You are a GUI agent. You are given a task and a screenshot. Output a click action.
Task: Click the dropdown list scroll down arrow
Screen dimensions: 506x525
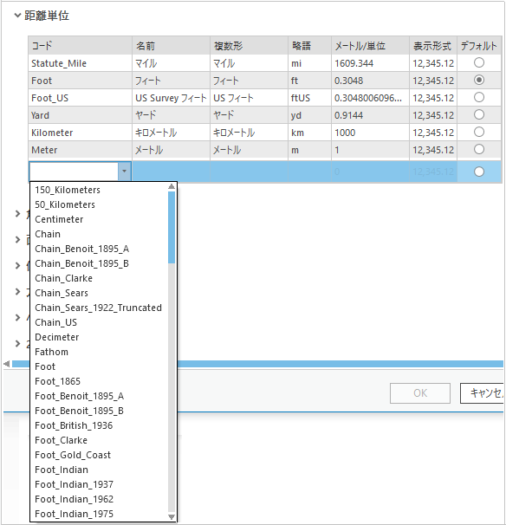click(172, 517)
